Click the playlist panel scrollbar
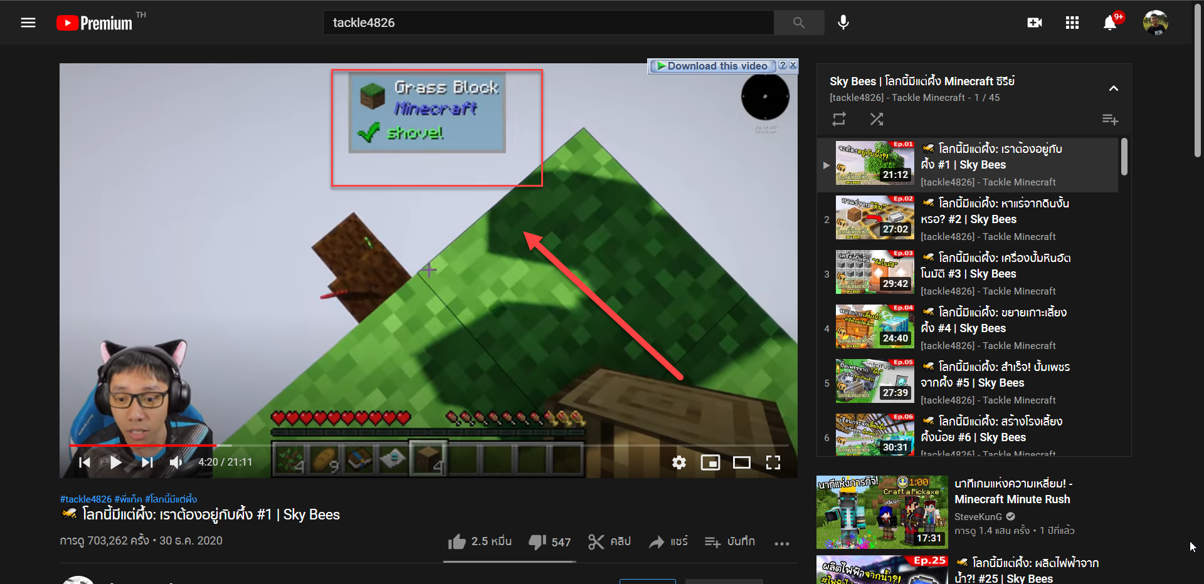The width and height of the screenshot is (1204, 584). coord(1124,157)
